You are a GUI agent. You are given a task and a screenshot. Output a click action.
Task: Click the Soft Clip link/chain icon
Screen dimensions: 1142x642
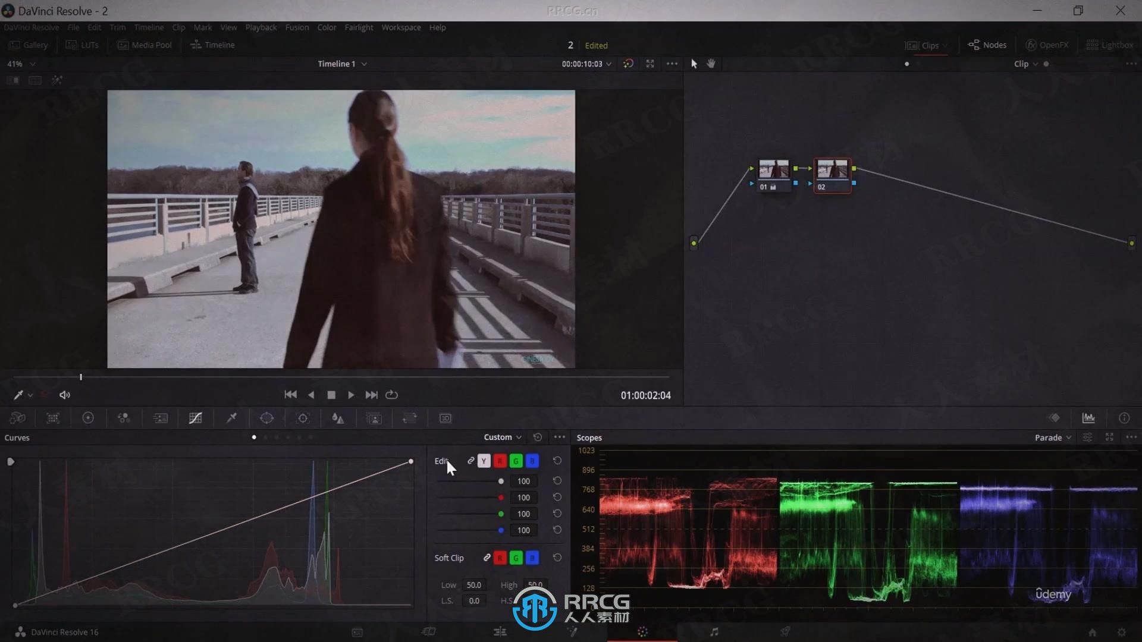tap(487, 558)
